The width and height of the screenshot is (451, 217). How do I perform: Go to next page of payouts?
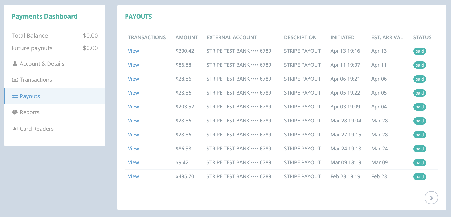point(431,198)
